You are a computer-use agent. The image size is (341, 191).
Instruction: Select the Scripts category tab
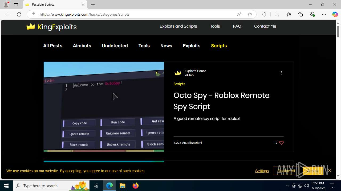[219, 46]
